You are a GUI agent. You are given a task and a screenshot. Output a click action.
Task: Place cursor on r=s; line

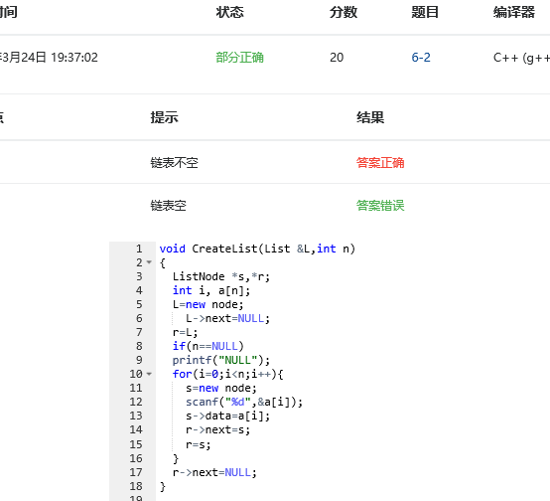199,444
